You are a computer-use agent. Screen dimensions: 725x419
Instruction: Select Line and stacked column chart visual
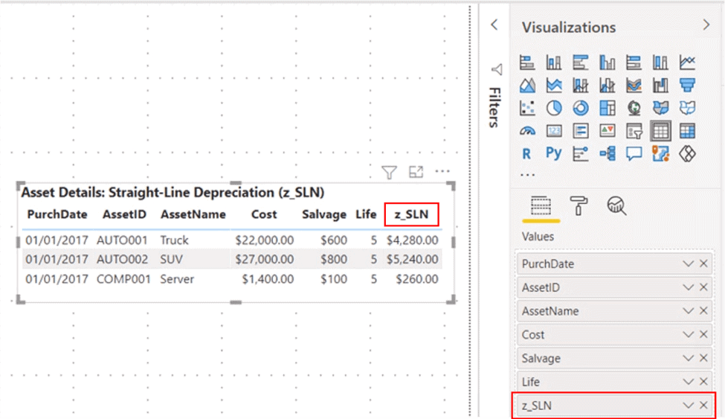(x=580, y=85)
